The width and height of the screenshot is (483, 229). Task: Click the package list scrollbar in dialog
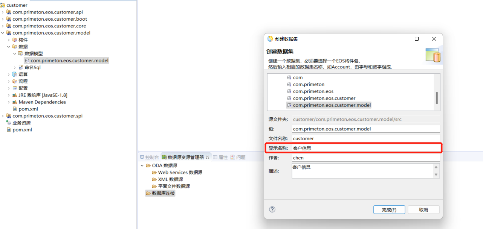pyautogui.click(x=437, y=98)
